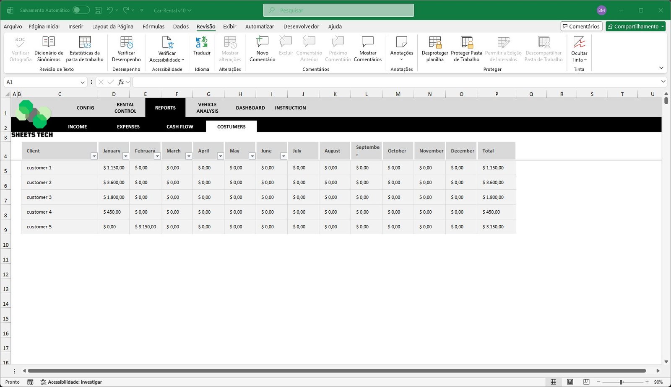Image resolution: width=671 pixels, height=387 pixels.
Task: Open the filter dropdown on the Client column
Action: pos(94,156)
